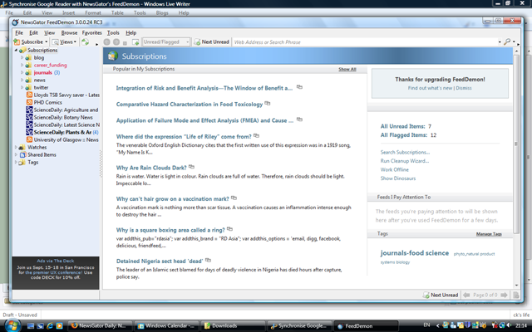Screen dimensions: 532x332
Task: Click the Subscribe toolbar button
Action: coord(28,42)
